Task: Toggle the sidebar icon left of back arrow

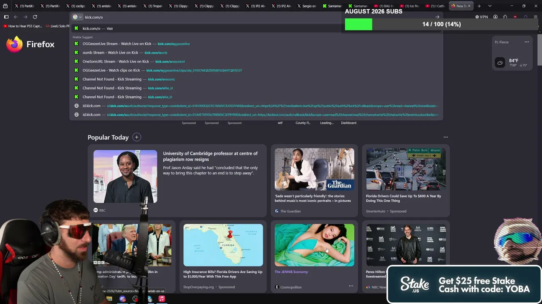Action: pos(6,17)
